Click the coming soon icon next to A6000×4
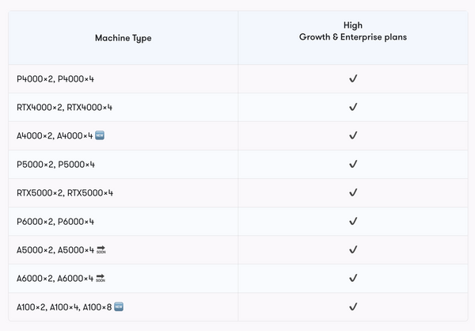This screenshot has height=331, width=475. [x=101, y=278]
